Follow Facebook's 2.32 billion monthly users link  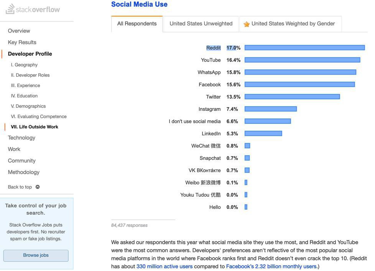[271, 266]
